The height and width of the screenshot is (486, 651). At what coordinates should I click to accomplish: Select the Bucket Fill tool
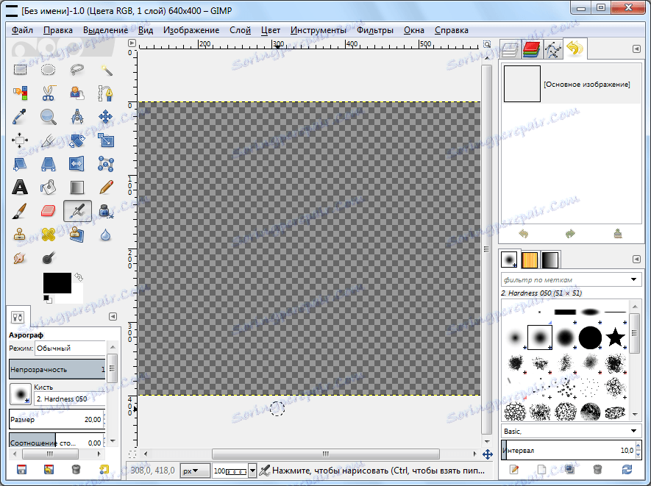(x=48, y=187)
